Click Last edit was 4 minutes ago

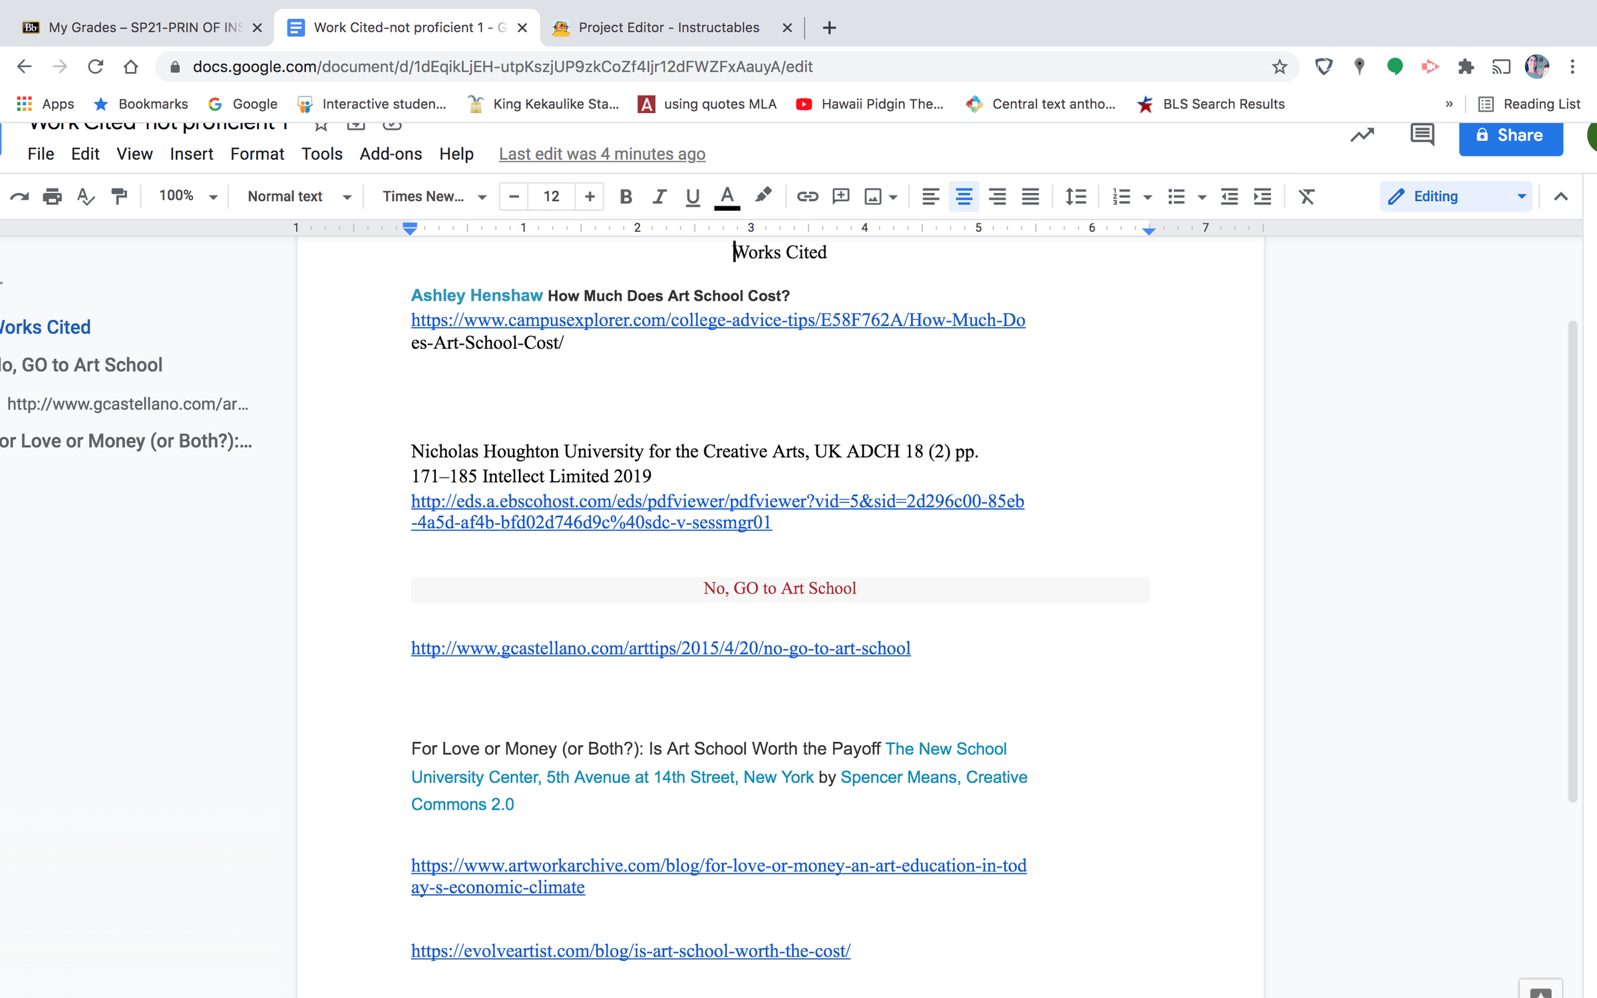(602, 154)
